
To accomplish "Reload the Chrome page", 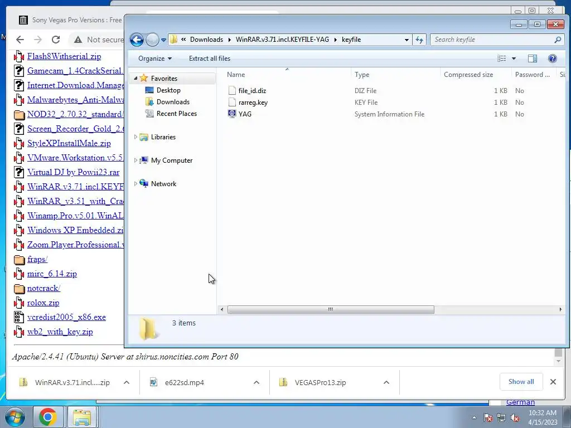I will click(55, 40).
